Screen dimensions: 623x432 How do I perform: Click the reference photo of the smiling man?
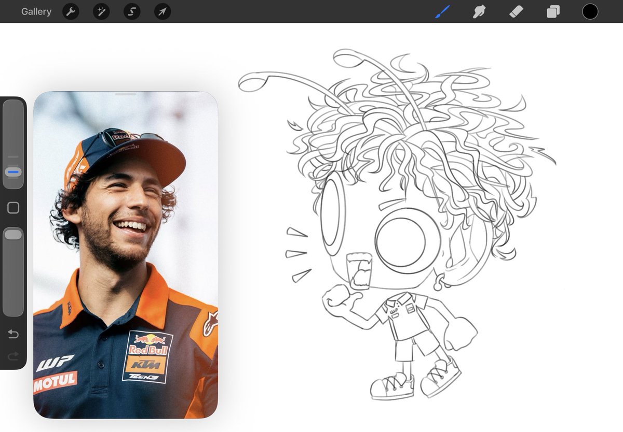tap(126, 255)
